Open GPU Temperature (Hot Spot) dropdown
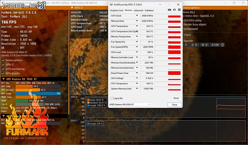Screen dimensions: 248x145 click(137, 31)
